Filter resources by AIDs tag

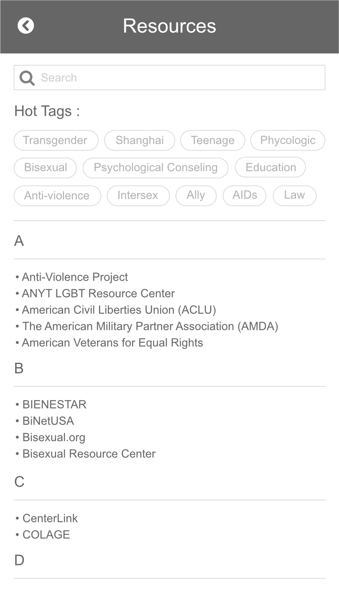click(x=244, y=195)
